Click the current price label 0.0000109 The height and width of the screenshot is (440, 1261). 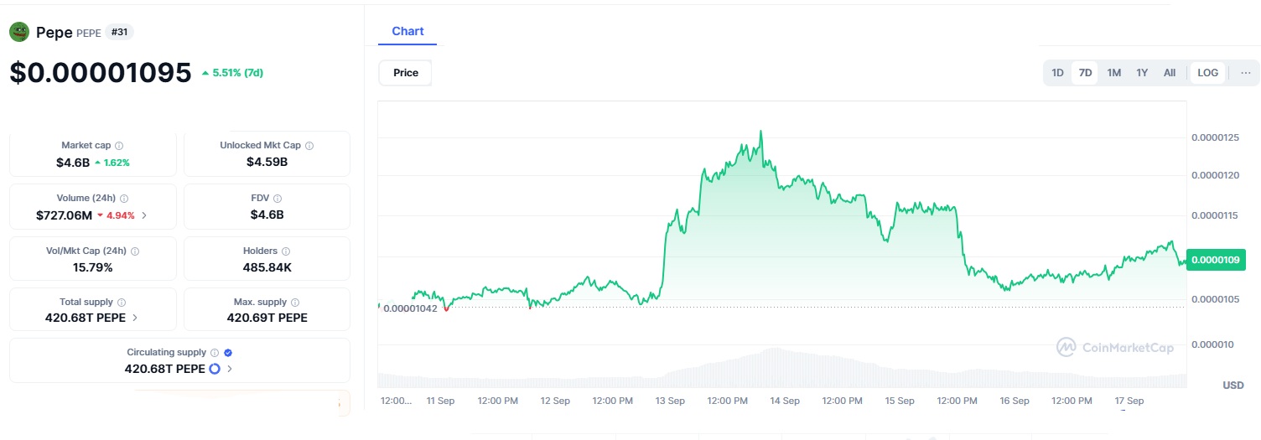1216,260
